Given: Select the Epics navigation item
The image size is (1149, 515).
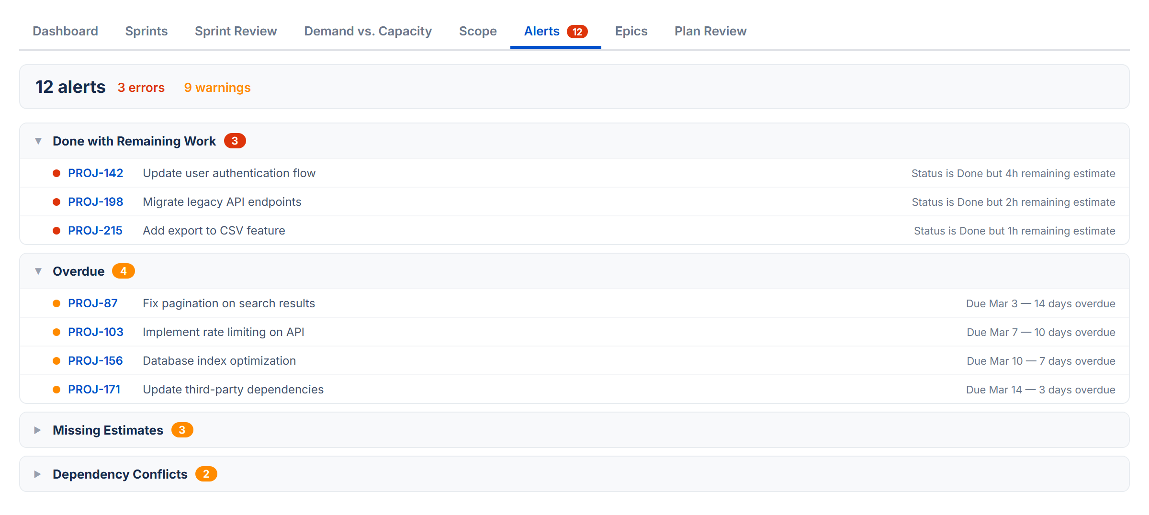Looking at the screenshot, I should [631, 31].
